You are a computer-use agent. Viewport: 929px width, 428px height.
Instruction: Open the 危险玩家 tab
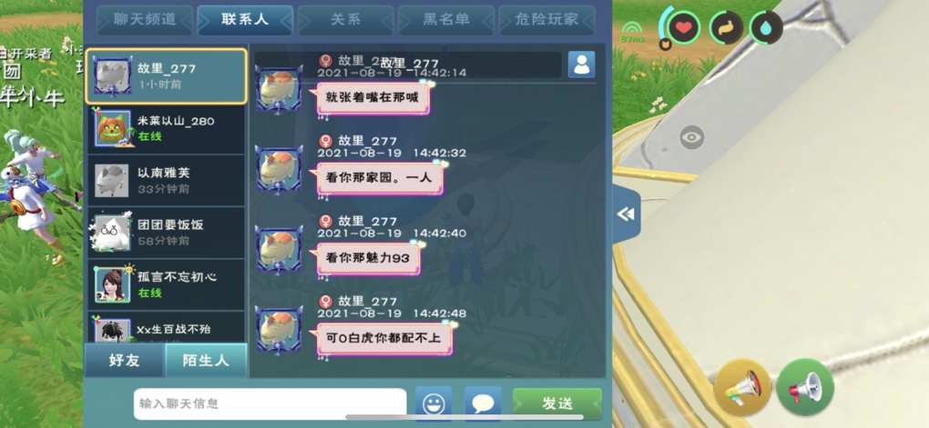click(546, 19)
